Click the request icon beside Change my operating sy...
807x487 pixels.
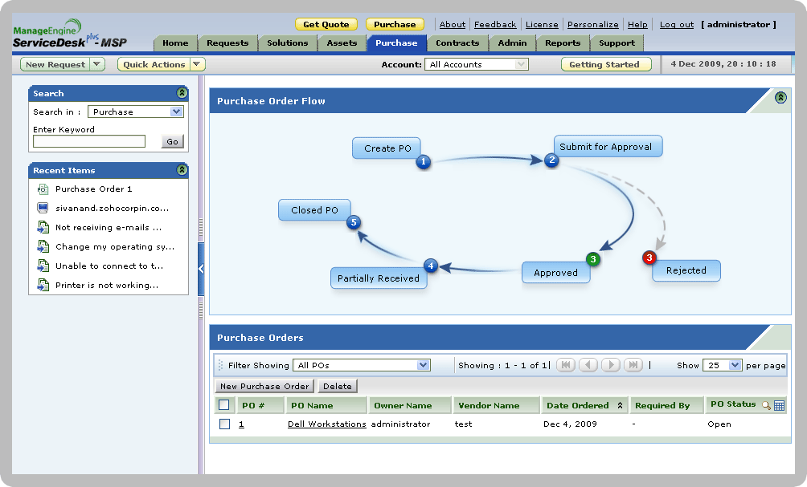coord(43,246)
